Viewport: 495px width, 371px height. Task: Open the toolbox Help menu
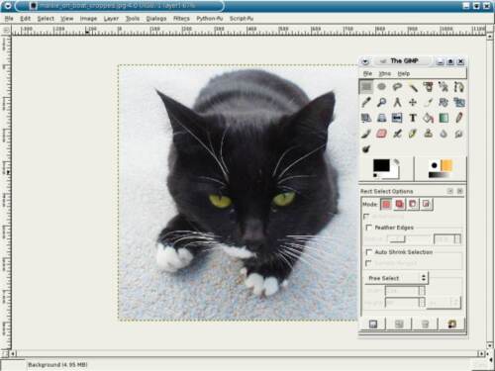(404, 73)
